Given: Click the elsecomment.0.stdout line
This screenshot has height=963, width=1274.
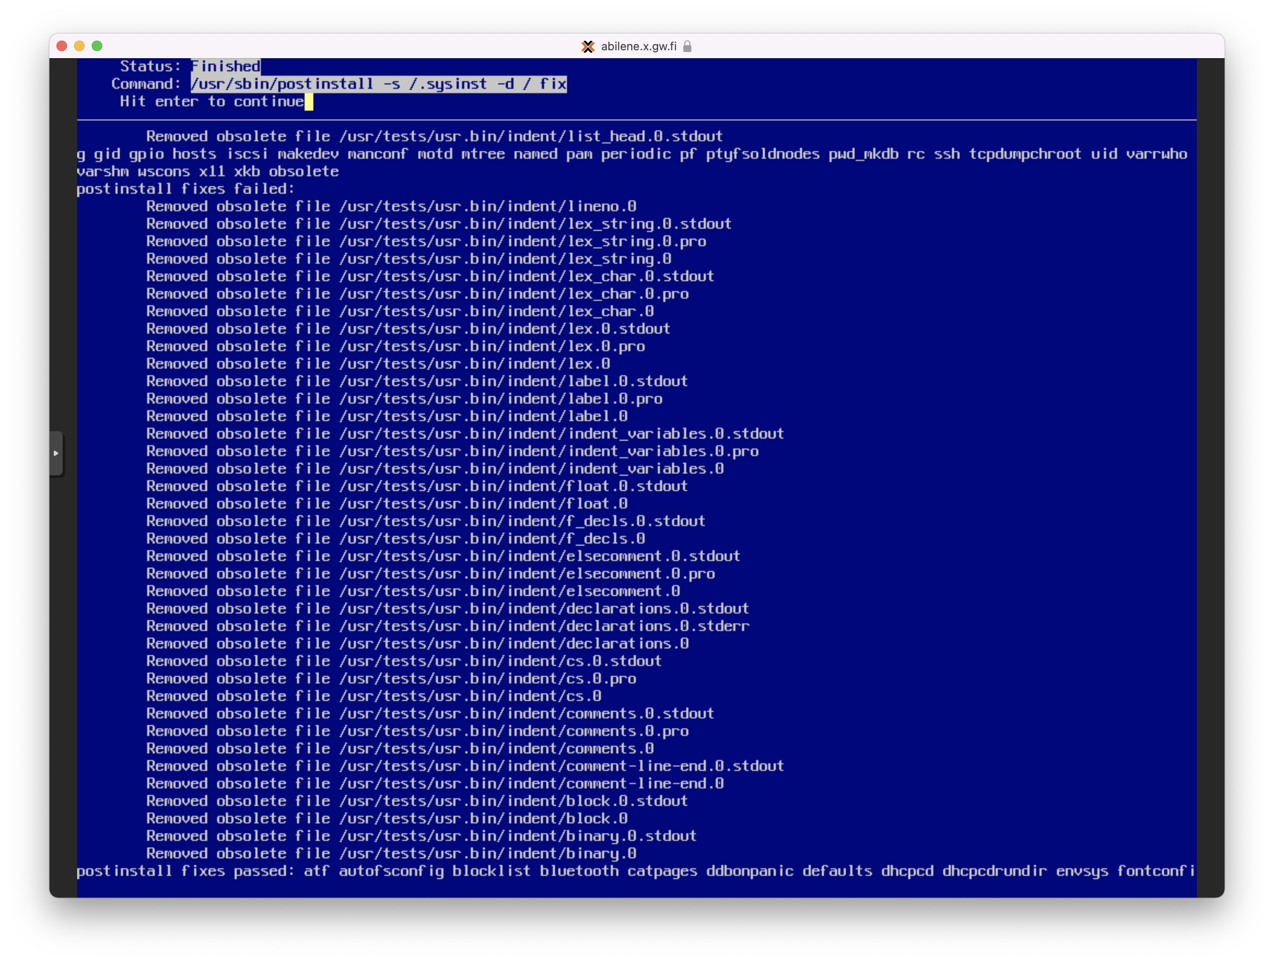Looking at the screenshot, I should click(x=443, y=556).
